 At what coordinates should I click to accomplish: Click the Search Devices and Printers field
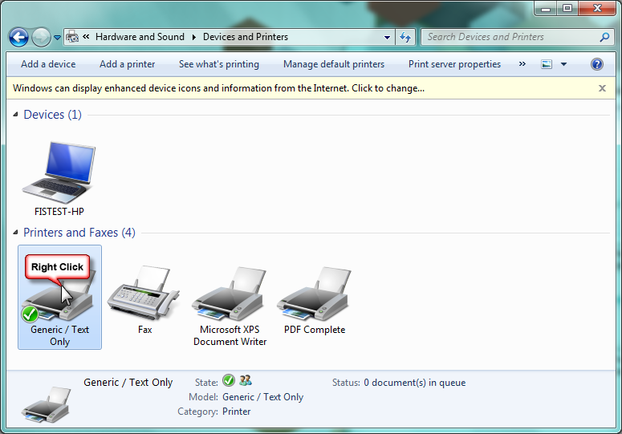coord(512,37)
